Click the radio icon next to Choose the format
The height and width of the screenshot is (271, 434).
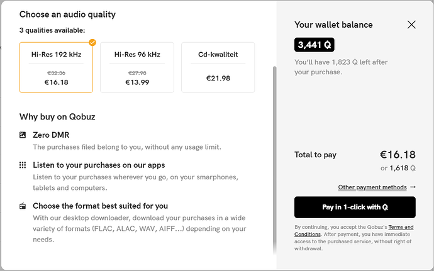[x=23, y=206]
